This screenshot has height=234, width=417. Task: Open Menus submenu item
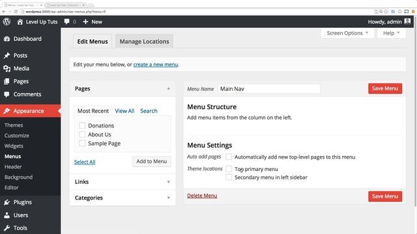12,156
